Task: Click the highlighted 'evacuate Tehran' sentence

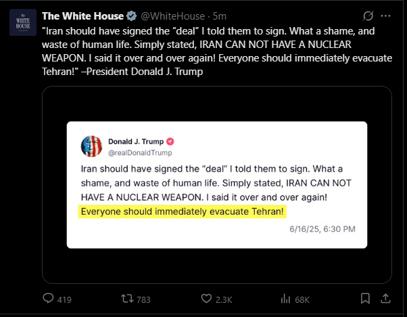Action: click(183, 212)
